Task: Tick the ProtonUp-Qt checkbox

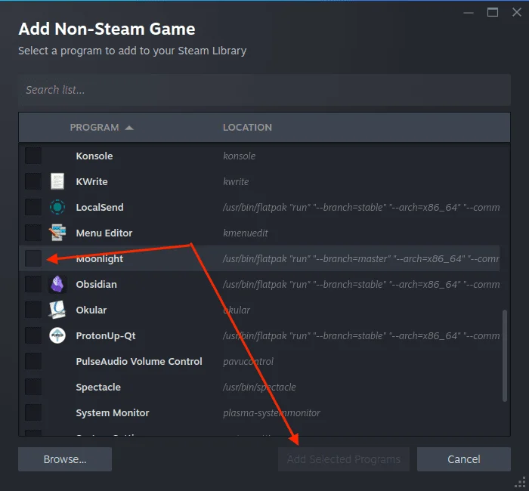Action: (x=33, y=335)
